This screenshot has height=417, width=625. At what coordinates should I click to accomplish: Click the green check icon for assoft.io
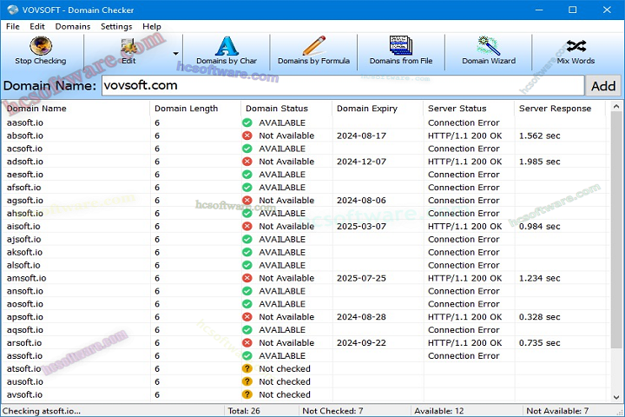point(247,355)
